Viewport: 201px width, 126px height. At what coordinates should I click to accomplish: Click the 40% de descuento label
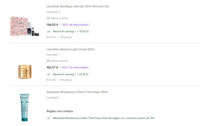(x=75, y=67)
